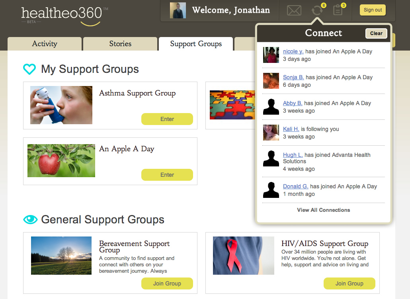The image size is (410, 299).
Task: Click View All Connections
Action: [324, 210]
